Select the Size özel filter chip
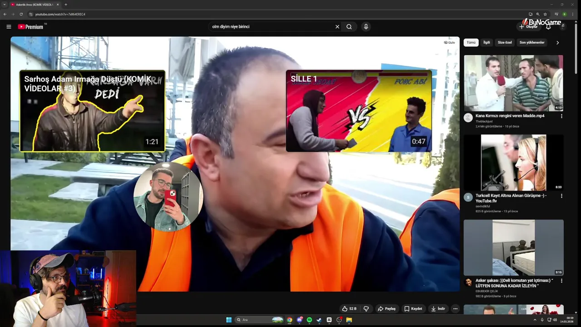 tap(505, 42)
